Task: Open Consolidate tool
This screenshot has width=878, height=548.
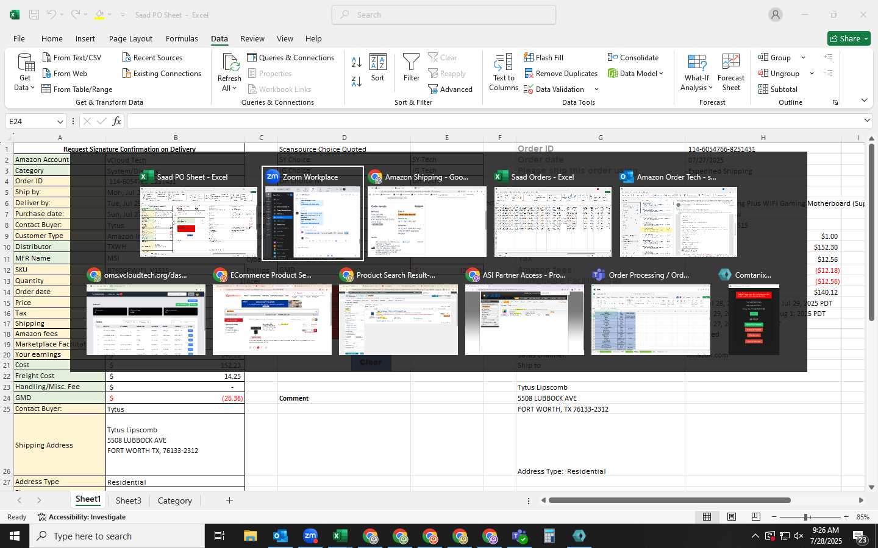Action: click(633, 57)
